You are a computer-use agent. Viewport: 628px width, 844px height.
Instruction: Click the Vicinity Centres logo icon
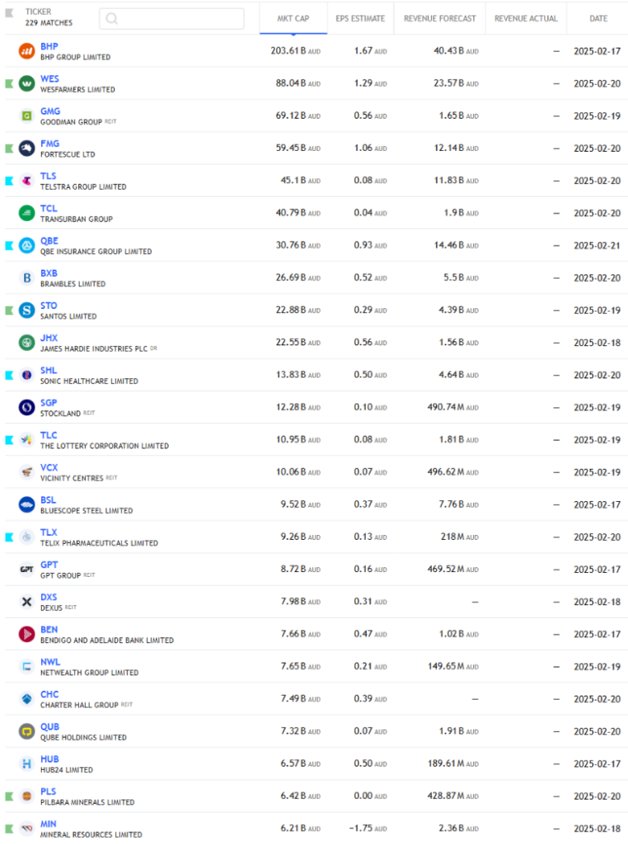click(x=26, y=472)
